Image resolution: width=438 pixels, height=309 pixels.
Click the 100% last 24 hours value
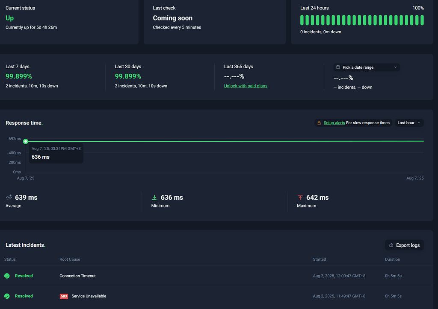[x=418, y=8]
